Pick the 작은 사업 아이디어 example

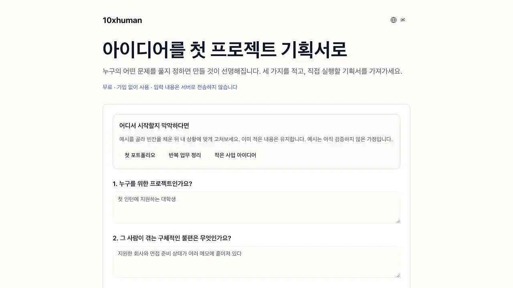(x=235, y=155)
